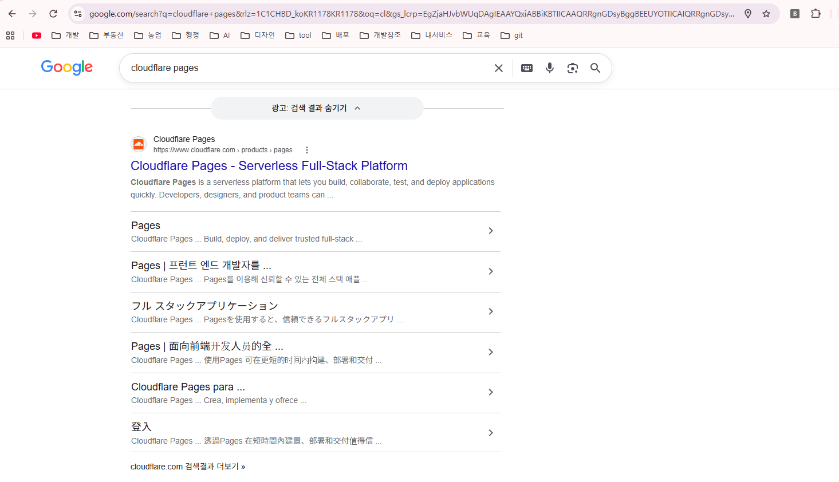Image resolution: width=839 pixels, height=482 pixels.
Task: Go to Google home via logo
Action: click(x=67, y=68)
